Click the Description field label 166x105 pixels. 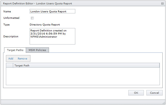click(11, 37)
